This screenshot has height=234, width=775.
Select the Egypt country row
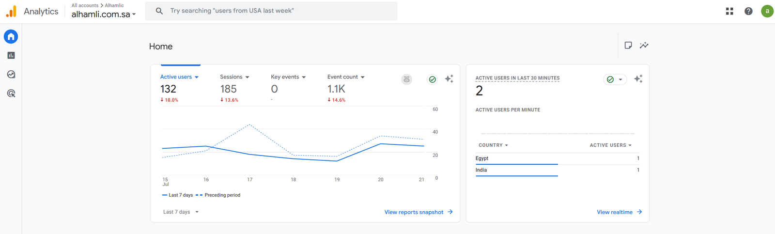point(558,159)
